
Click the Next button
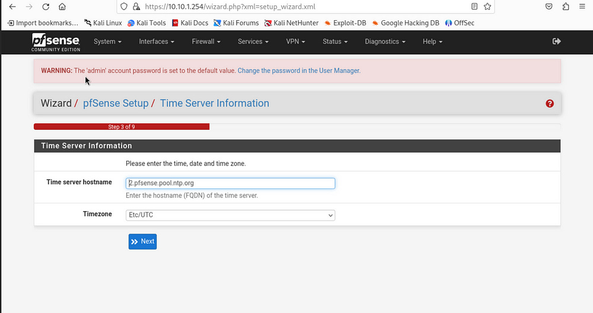[142, 241]
